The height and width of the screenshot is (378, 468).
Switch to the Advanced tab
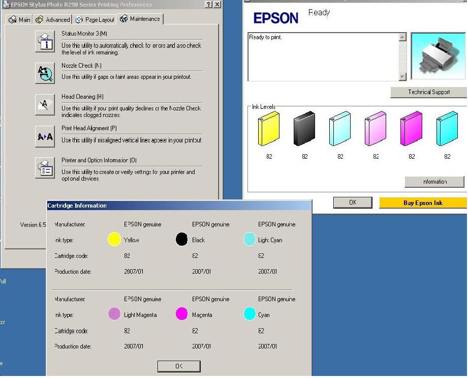(52, 19)
